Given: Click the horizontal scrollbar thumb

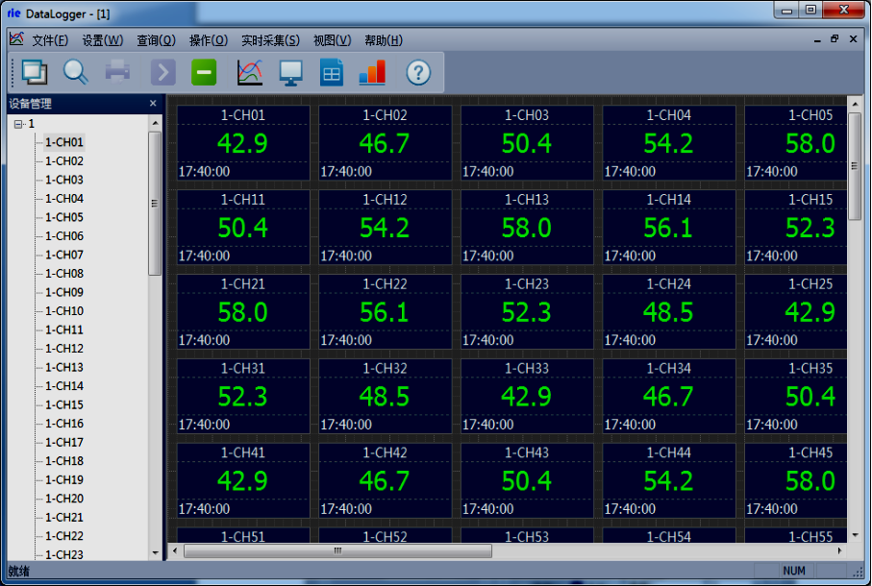Looking at the screenshot, I should click(336, 551).
